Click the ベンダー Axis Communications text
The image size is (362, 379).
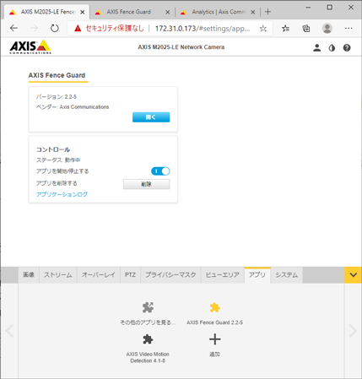tap(73, 107)
